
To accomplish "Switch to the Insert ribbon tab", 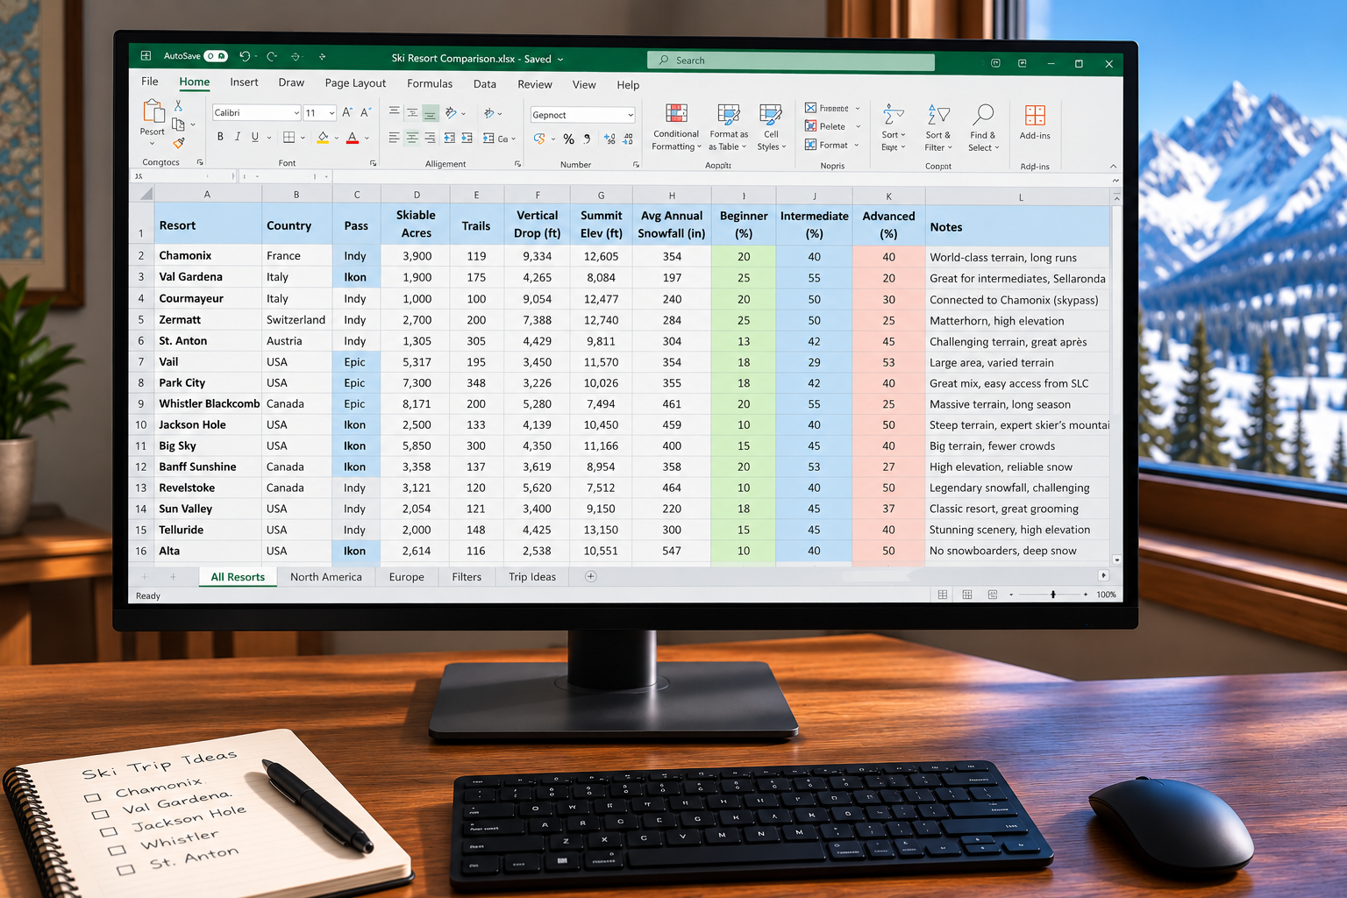I will (x=244, y=82).
